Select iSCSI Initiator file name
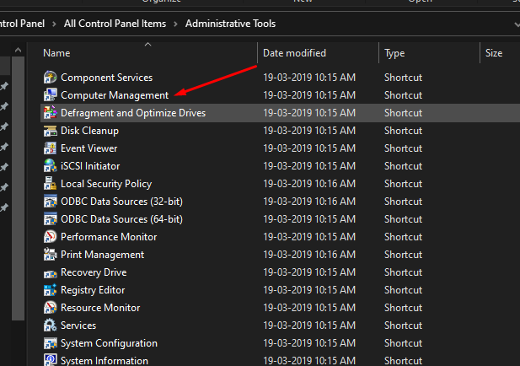 tap(90, 166)
